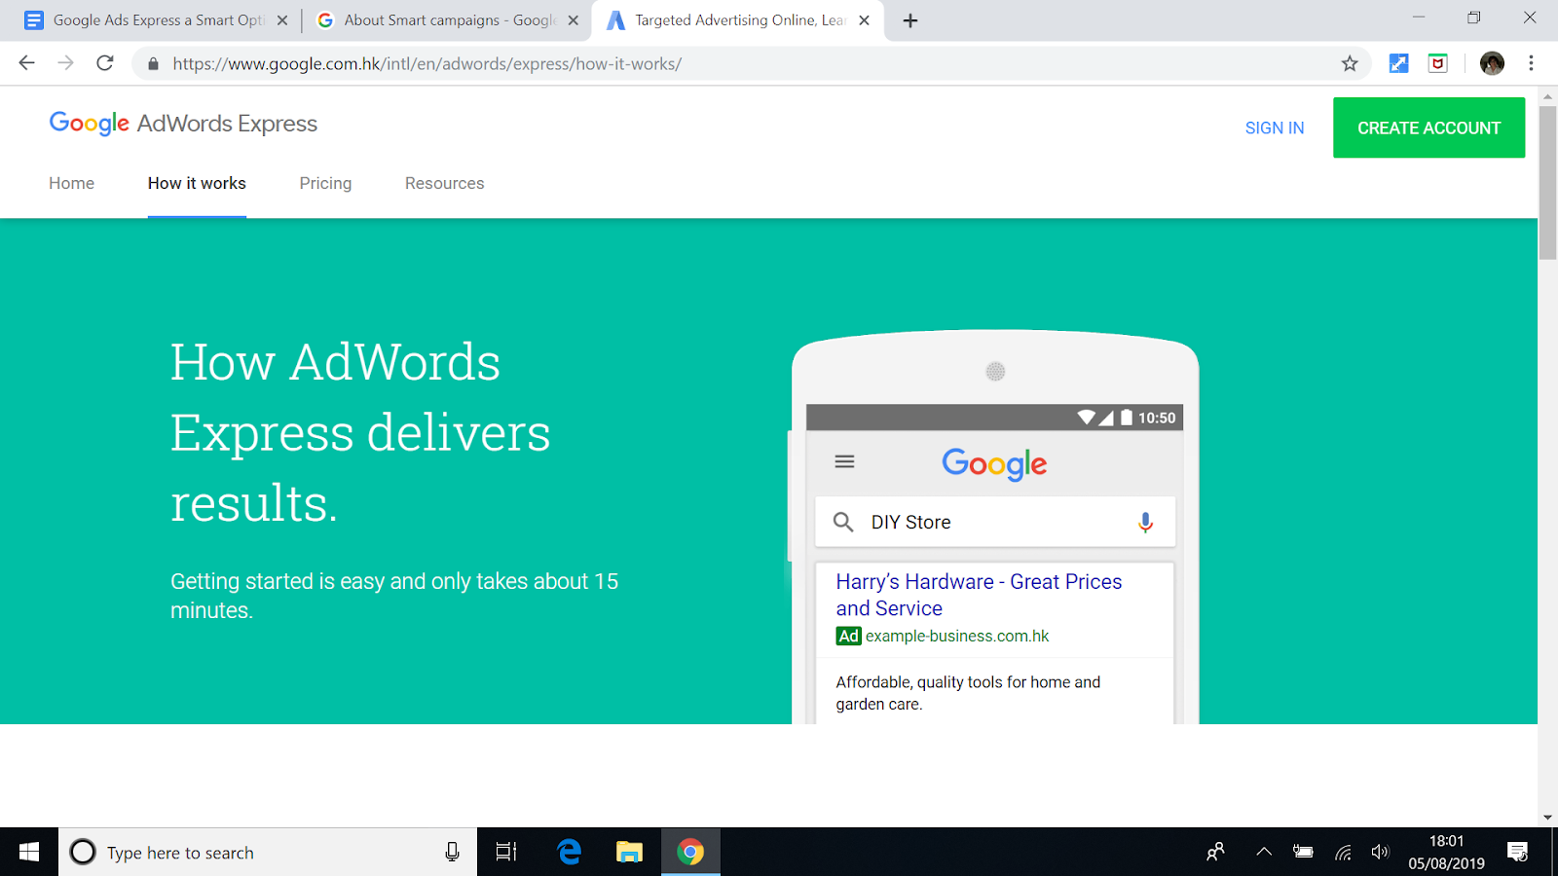Click the magnifier in DIY Store search
Screen dimensions: 1558x876
[843, 522]
